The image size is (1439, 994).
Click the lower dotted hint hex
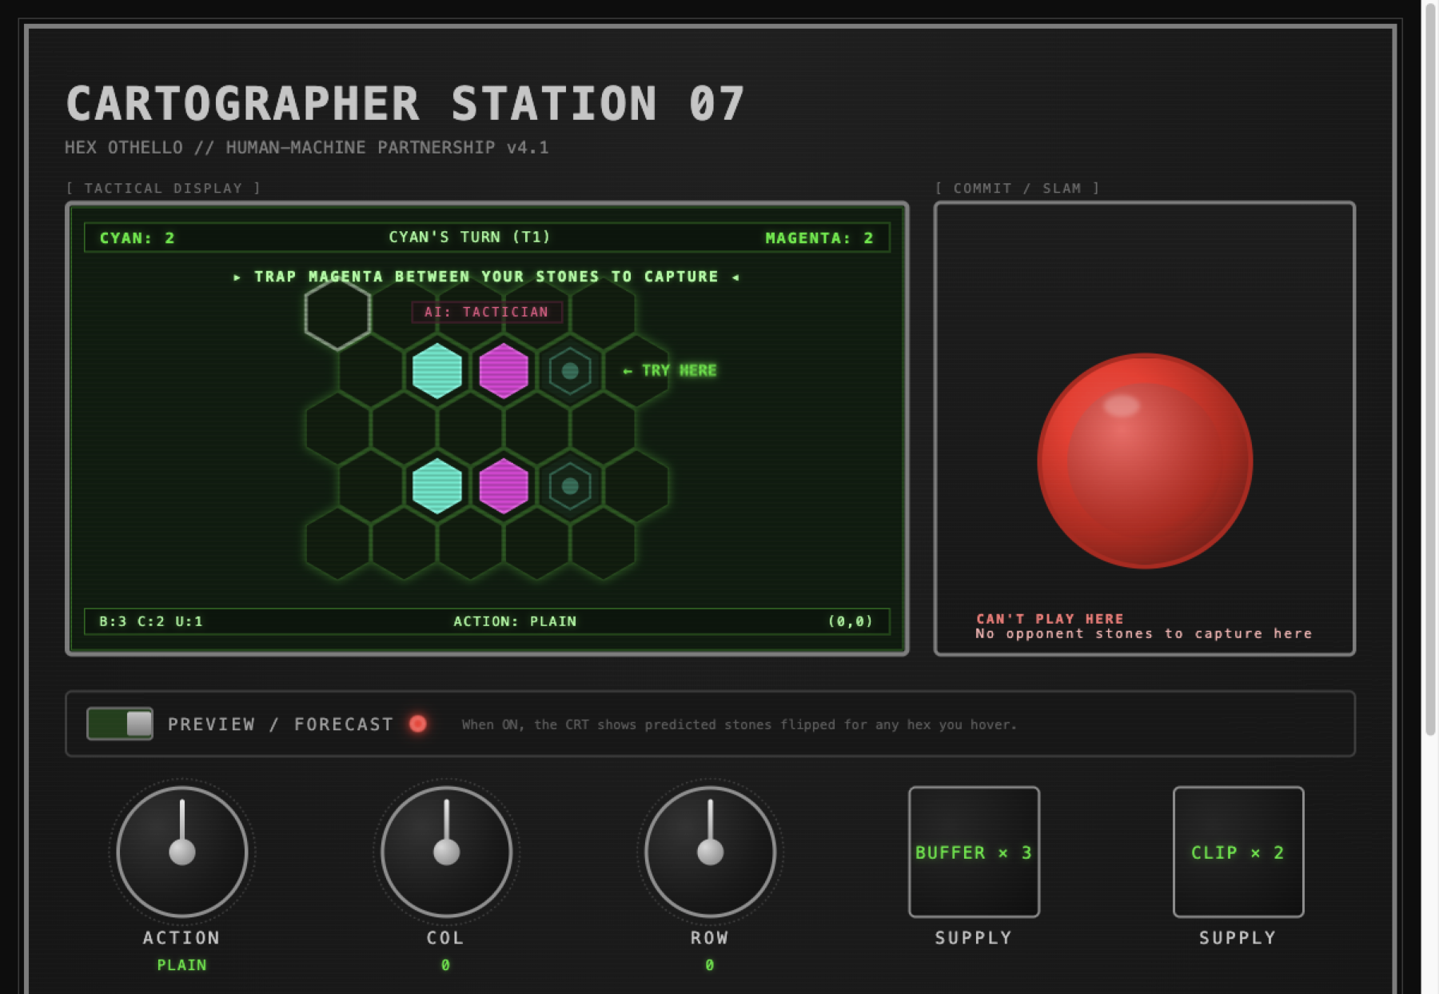pos(570,485)
